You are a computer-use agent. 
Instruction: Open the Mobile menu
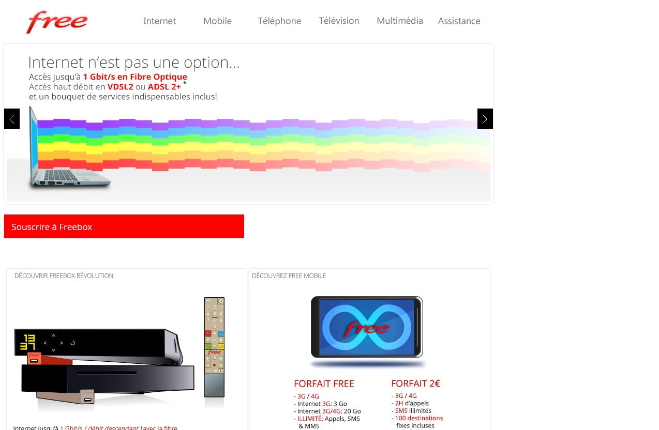click(x=217, y=21)
